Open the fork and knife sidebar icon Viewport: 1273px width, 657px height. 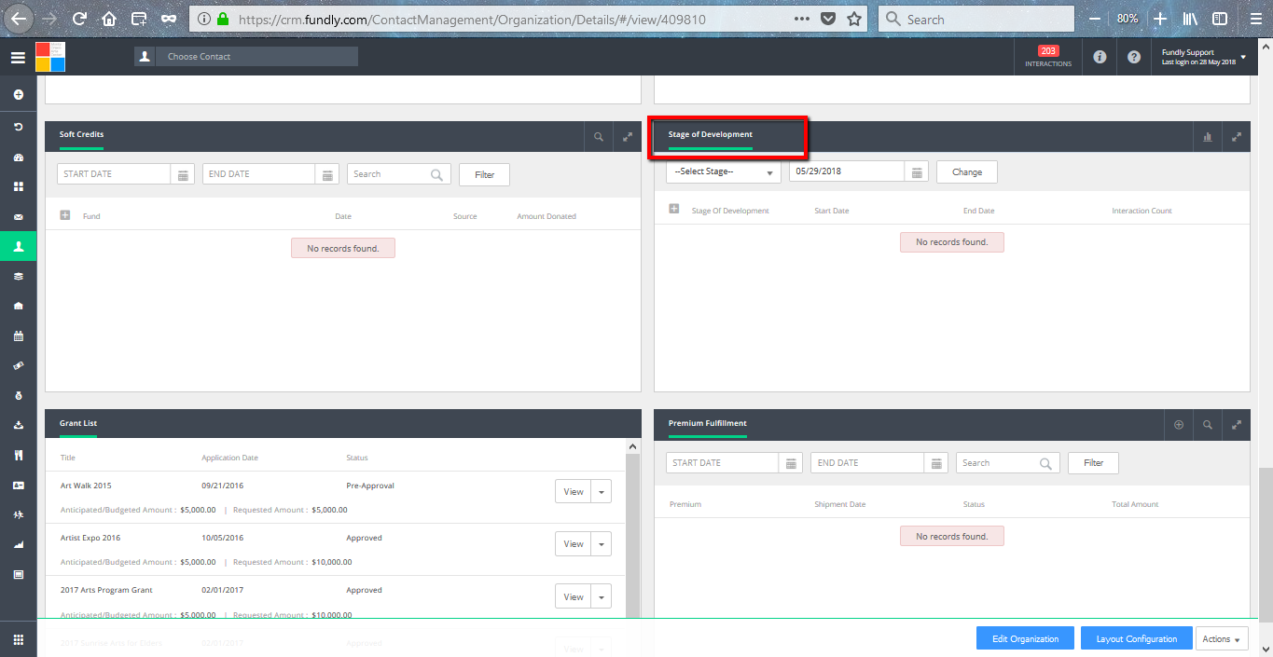pyautogui.click(x=18, y=456)
